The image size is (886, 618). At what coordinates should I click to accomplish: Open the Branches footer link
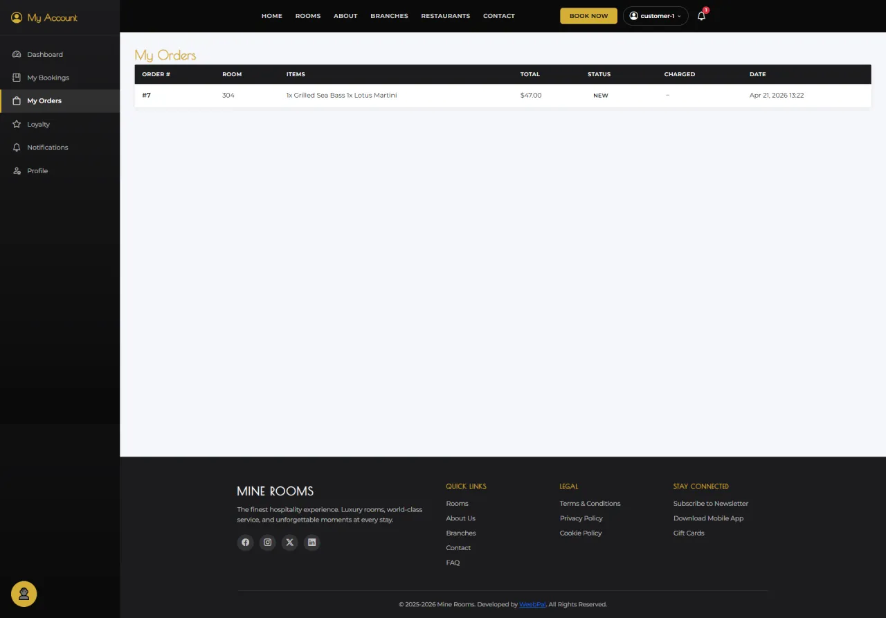point(461,533)
